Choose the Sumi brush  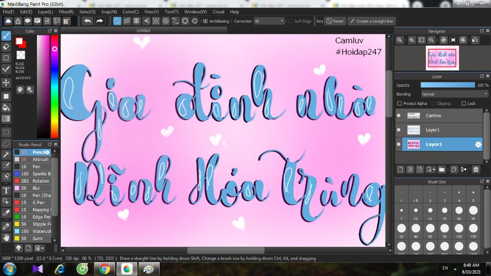[x=32, y=239]
